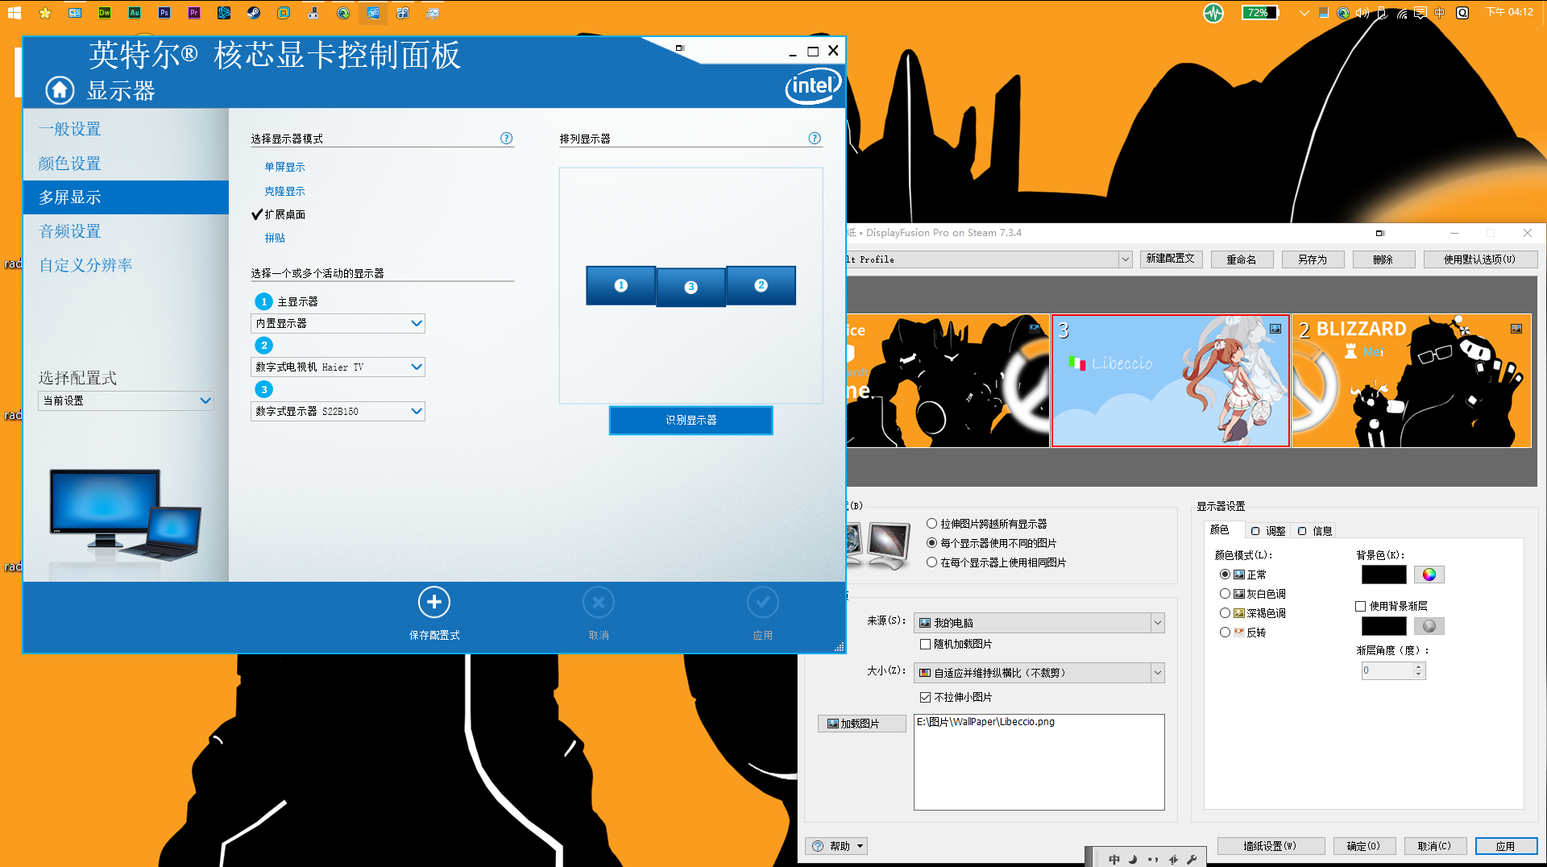Open the Dreamweaver taskbar icon
The image size is (1547, 867).
(x=105, y=12)
